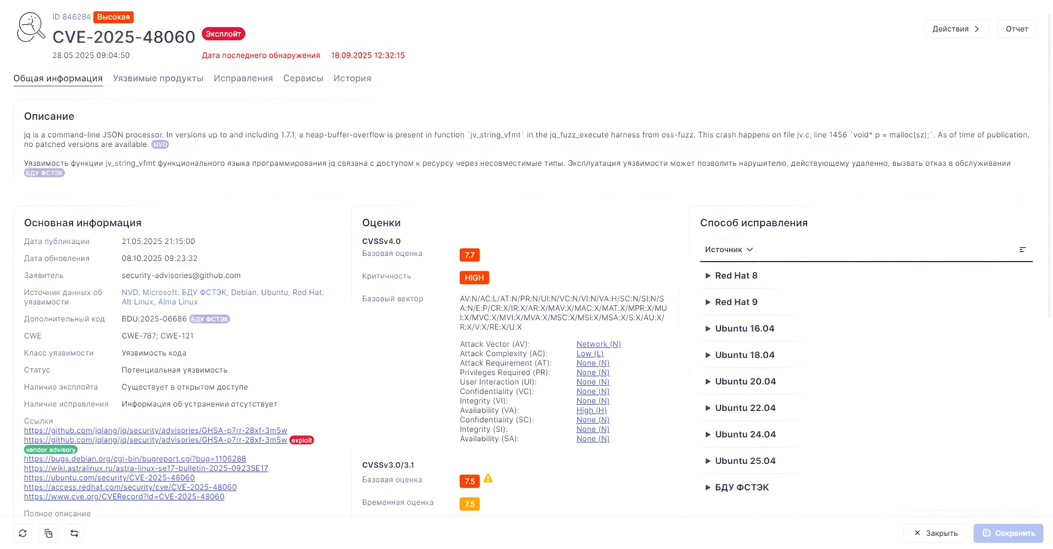Viewport: 1053px width, 549px height.
Task: Click the refresh icon in bottom toolbar
Action: point(23,533)
